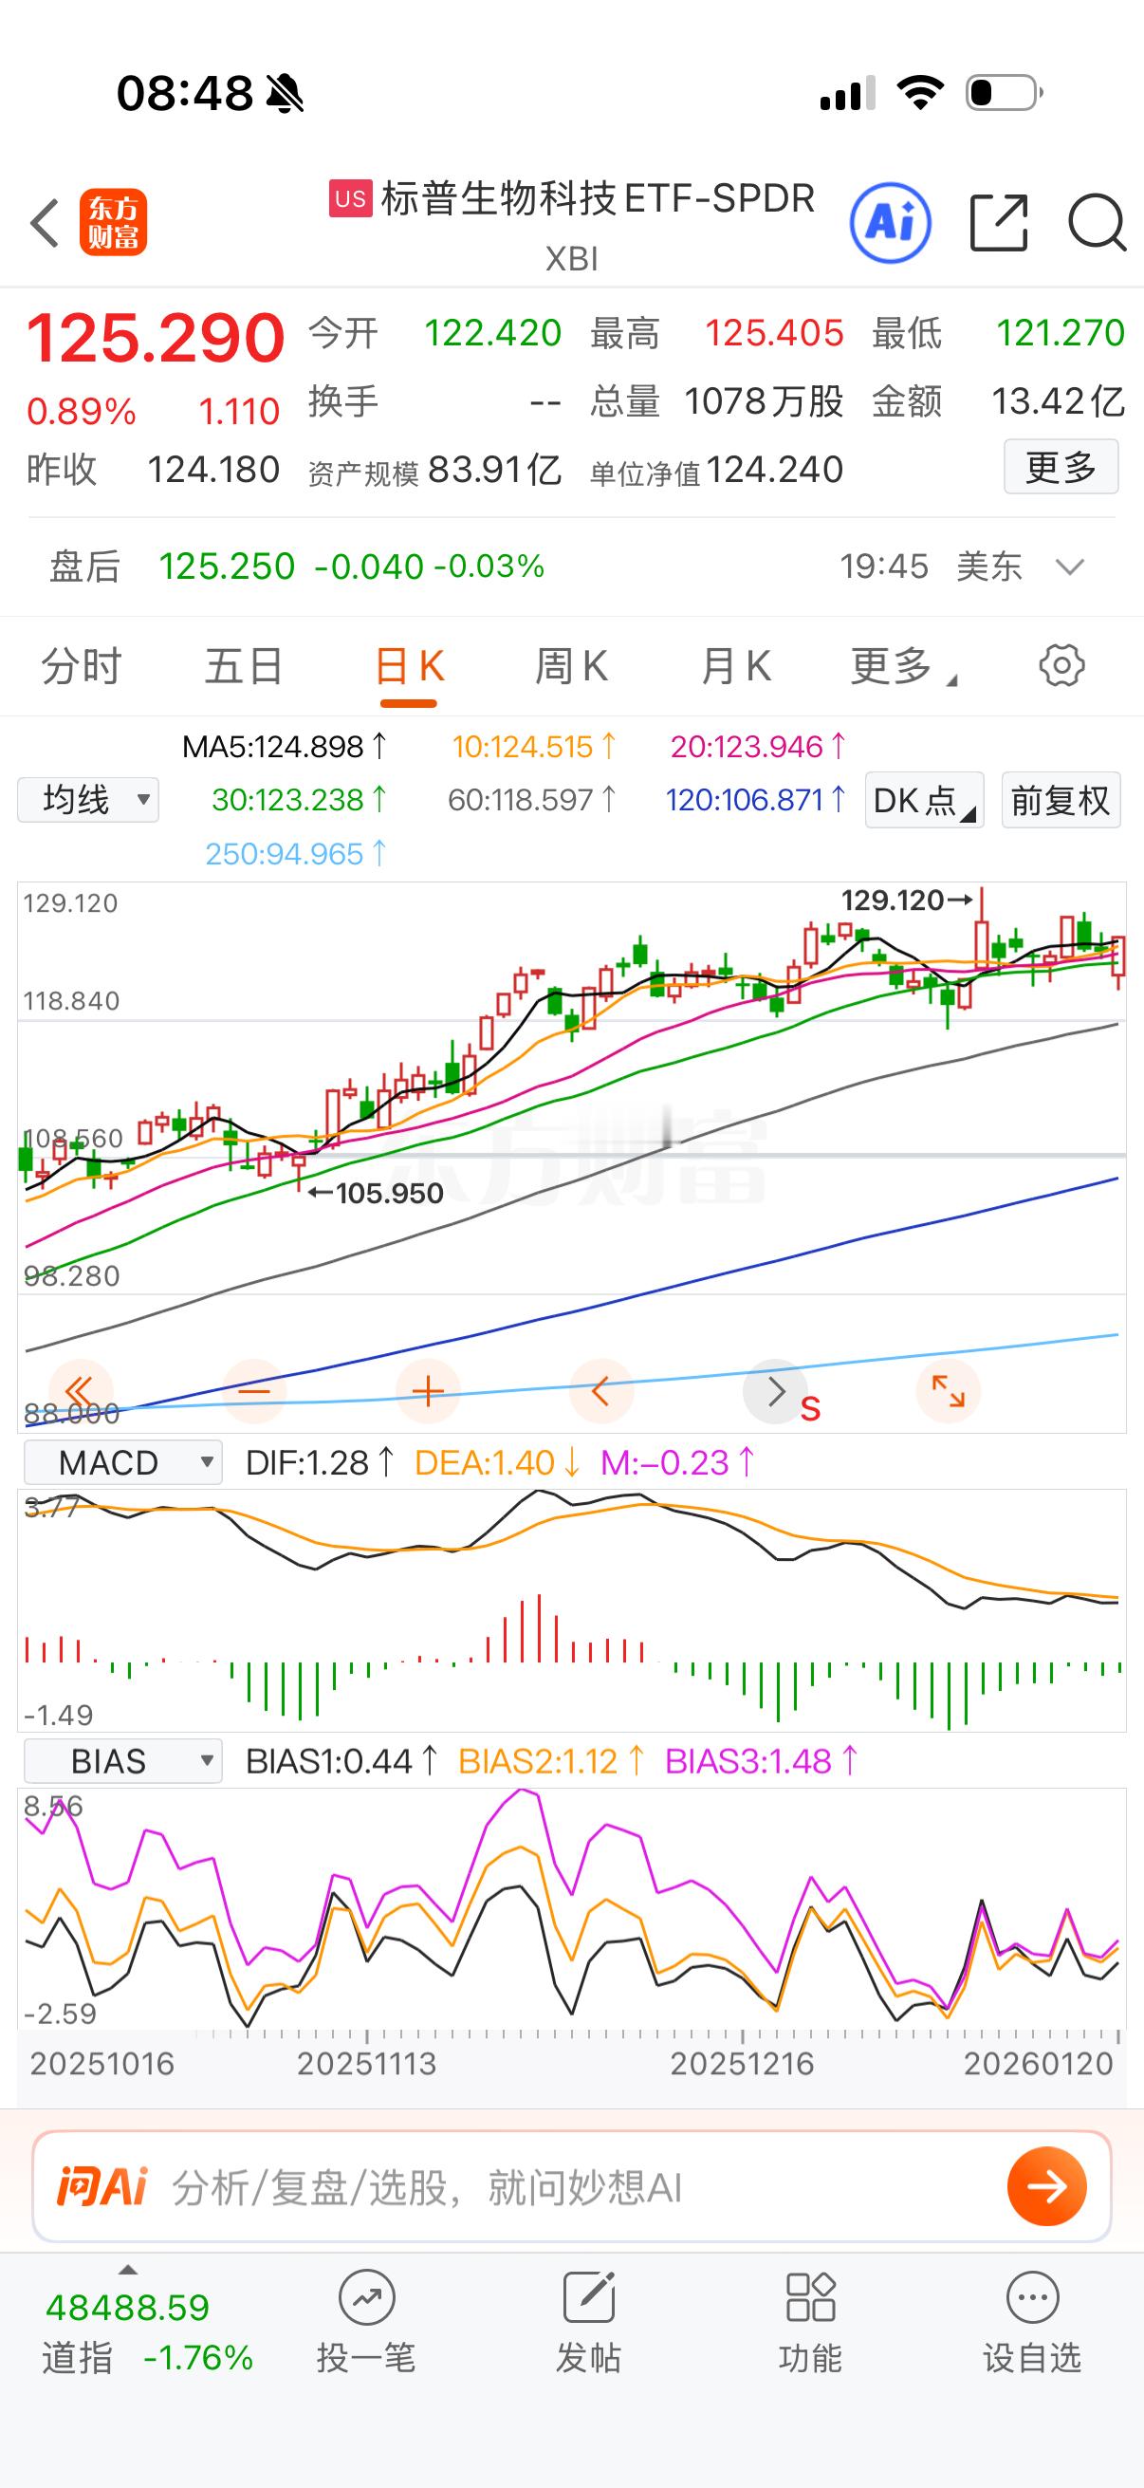Tap the 单位净值 124.240 value
The width and height of the screenshot is (1144, 2488).
click(717, 471)
